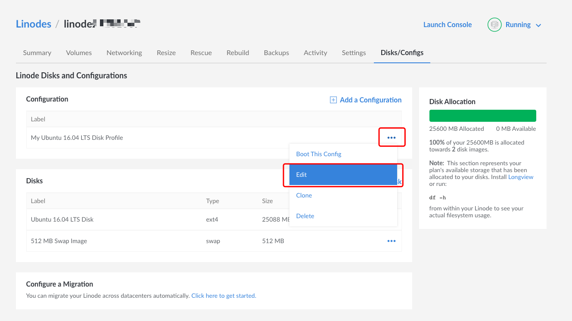Switch to the Settings tab

(x=354, y=52)
